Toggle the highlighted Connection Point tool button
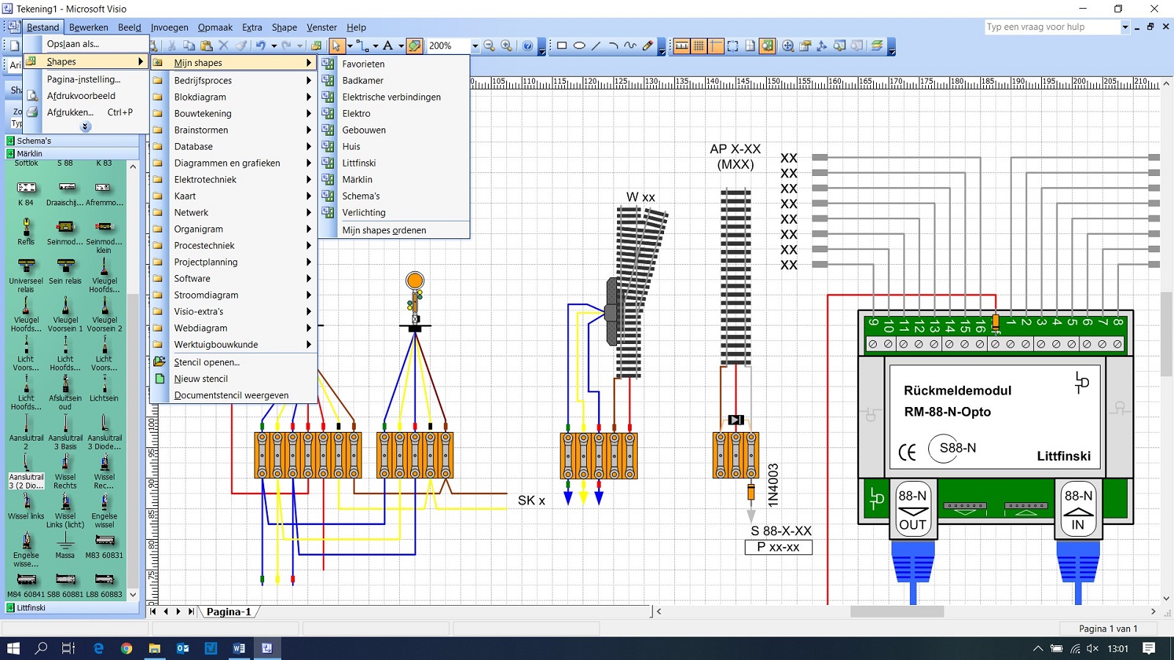1174x660 pixels. tap(415, 45)
